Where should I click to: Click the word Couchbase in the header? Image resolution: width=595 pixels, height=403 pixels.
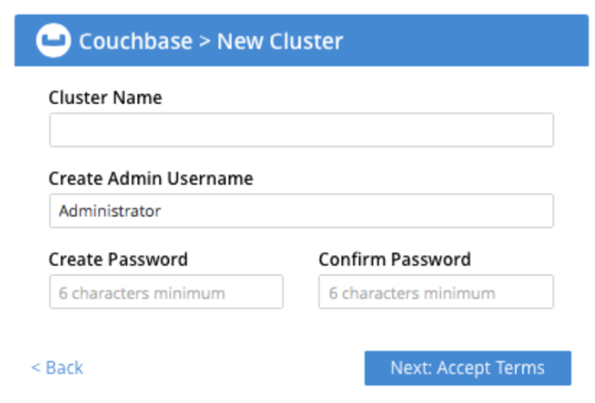click(x=136, y=41)
